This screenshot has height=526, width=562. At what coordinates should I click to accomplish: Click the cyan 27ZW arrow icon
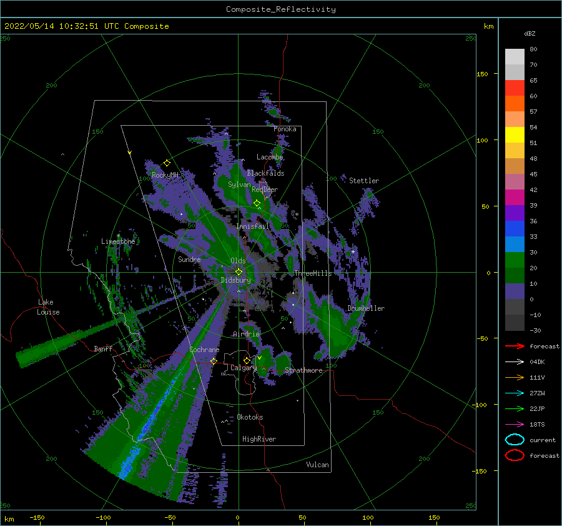tap(515, 393)
